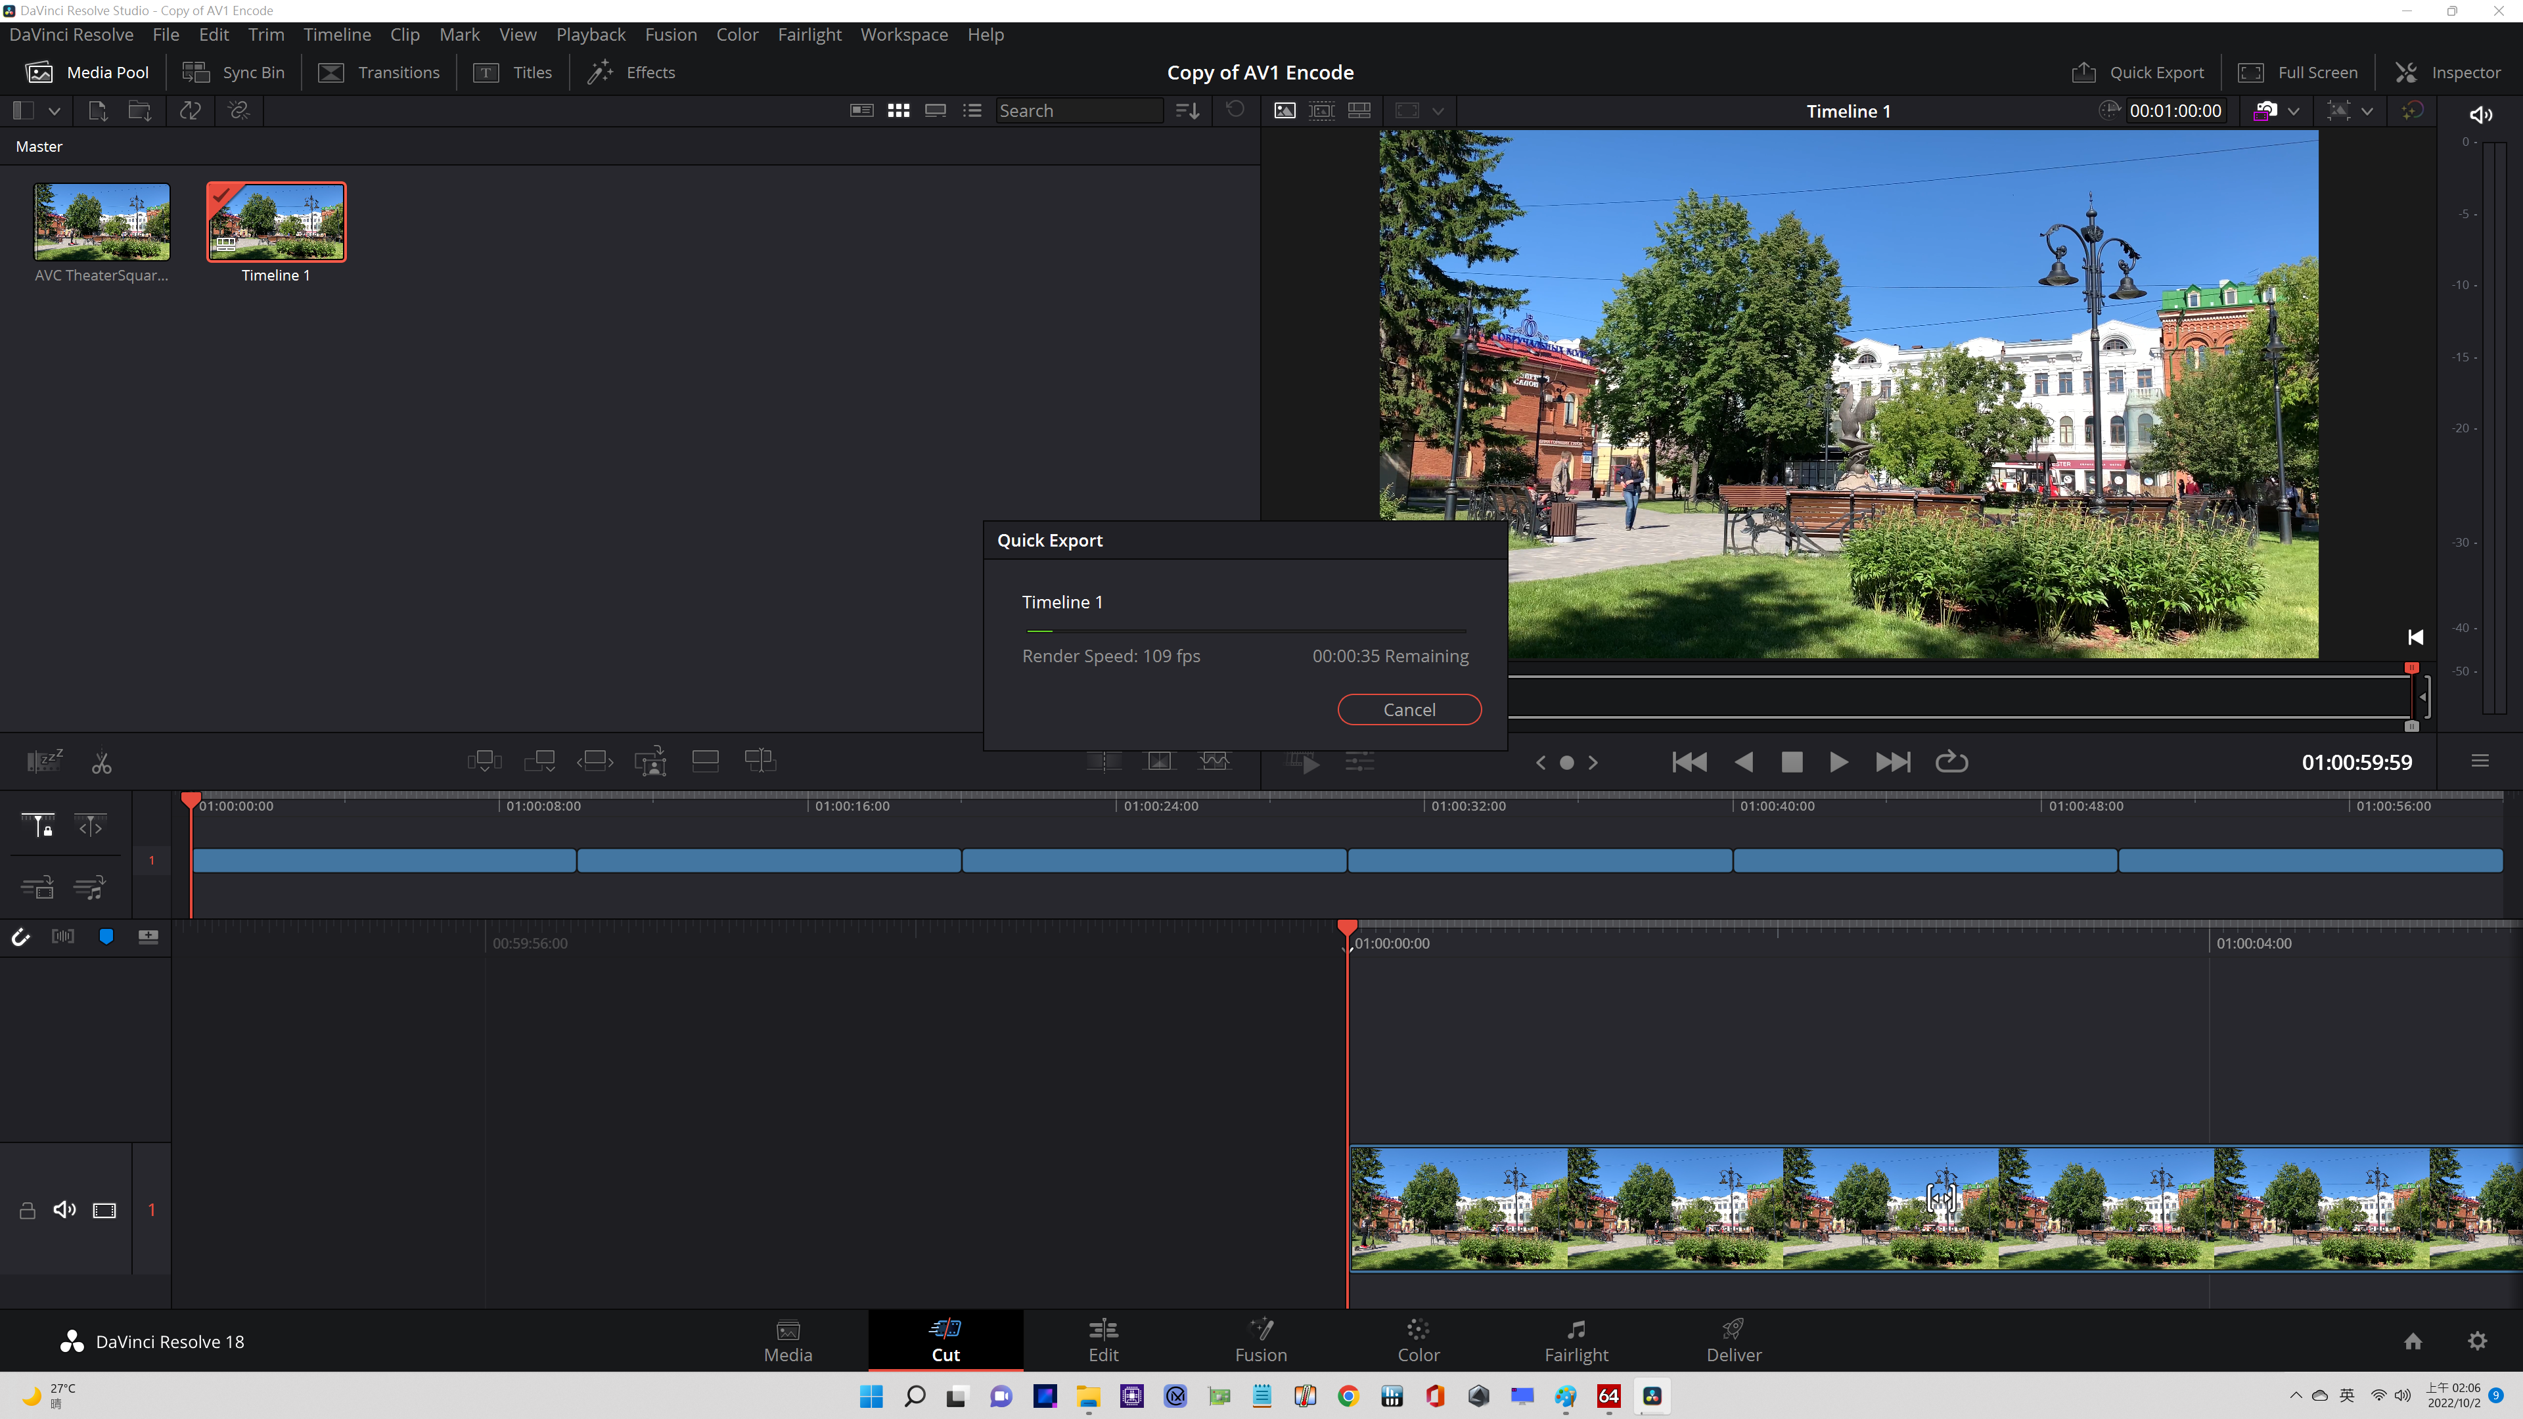The width and height of the screenshot is (2523, 1419).
Task: Select timeline viewer mode
Action: coord(1359,110)
